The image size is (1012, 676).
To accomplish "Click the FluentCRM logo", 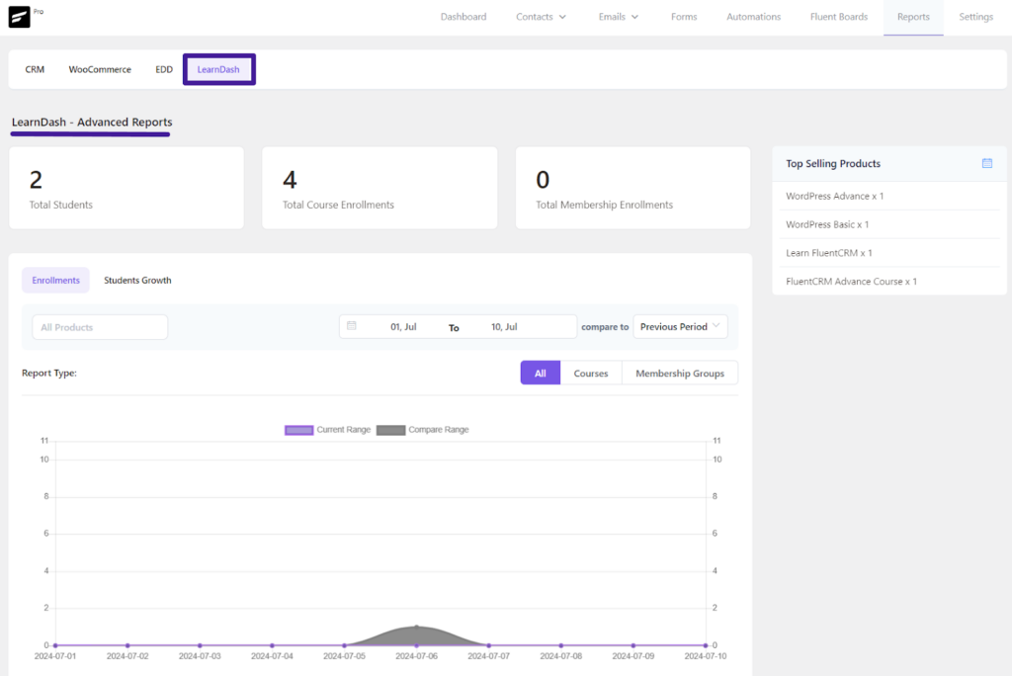I will coord(17,16).
